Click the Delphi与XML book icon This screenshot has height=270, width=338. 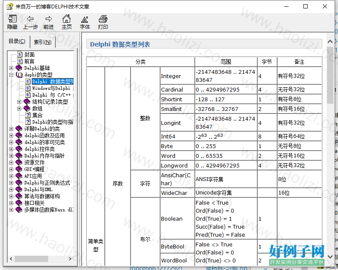(x=19, y=189)
